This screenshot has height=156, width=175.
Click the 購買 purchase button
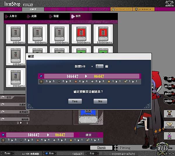(88, 135)
